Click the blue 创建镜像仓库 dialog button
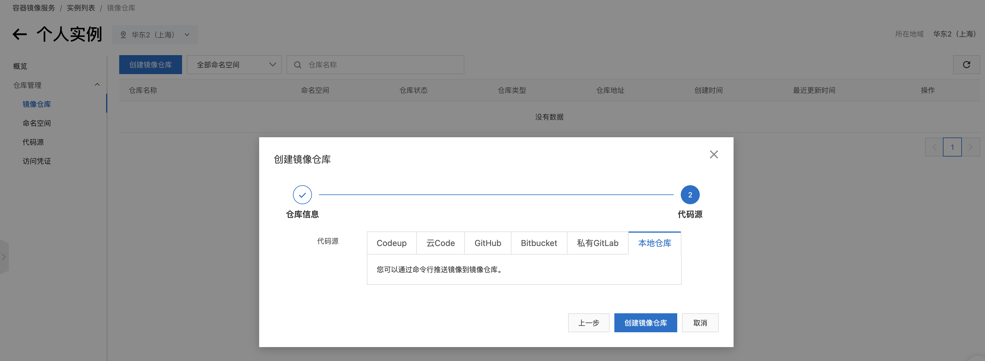985x361 pixels. [x=645, y=323]
